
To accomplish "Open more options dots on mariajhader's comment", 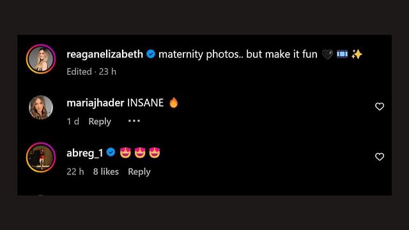I will (134, 121).
